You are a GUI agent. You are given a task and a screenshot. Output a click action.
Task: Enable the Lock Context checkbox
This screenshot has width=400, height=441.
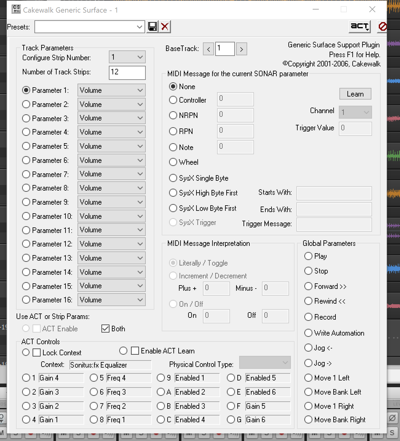click(37, 352)
